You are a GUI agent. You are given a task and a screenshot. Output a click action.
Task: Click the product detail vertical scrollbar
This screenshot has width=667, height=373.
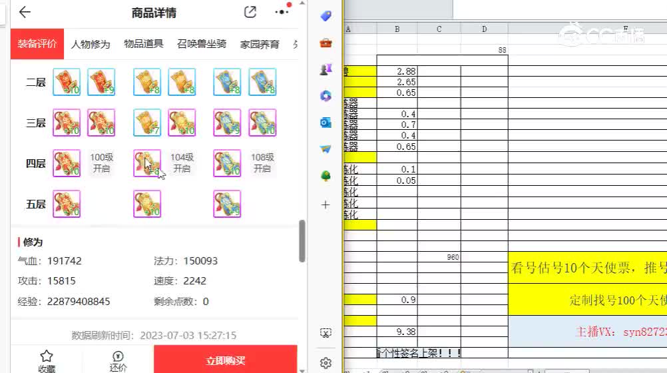[x=302, y=241]
